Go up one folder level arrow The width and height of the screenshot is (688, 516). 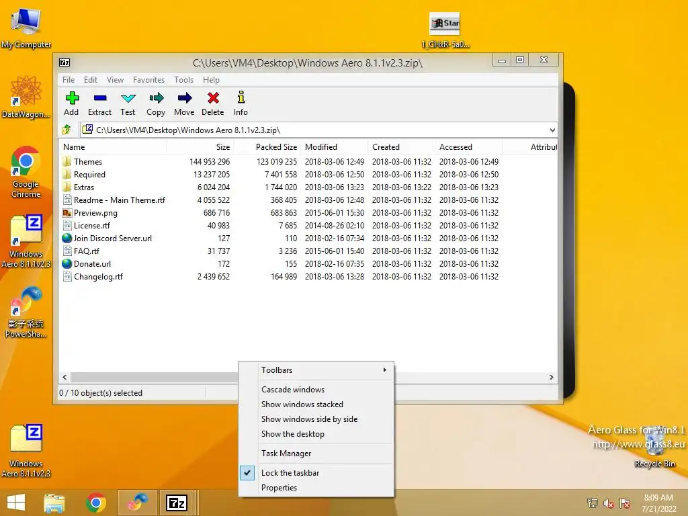click(67, 130)
